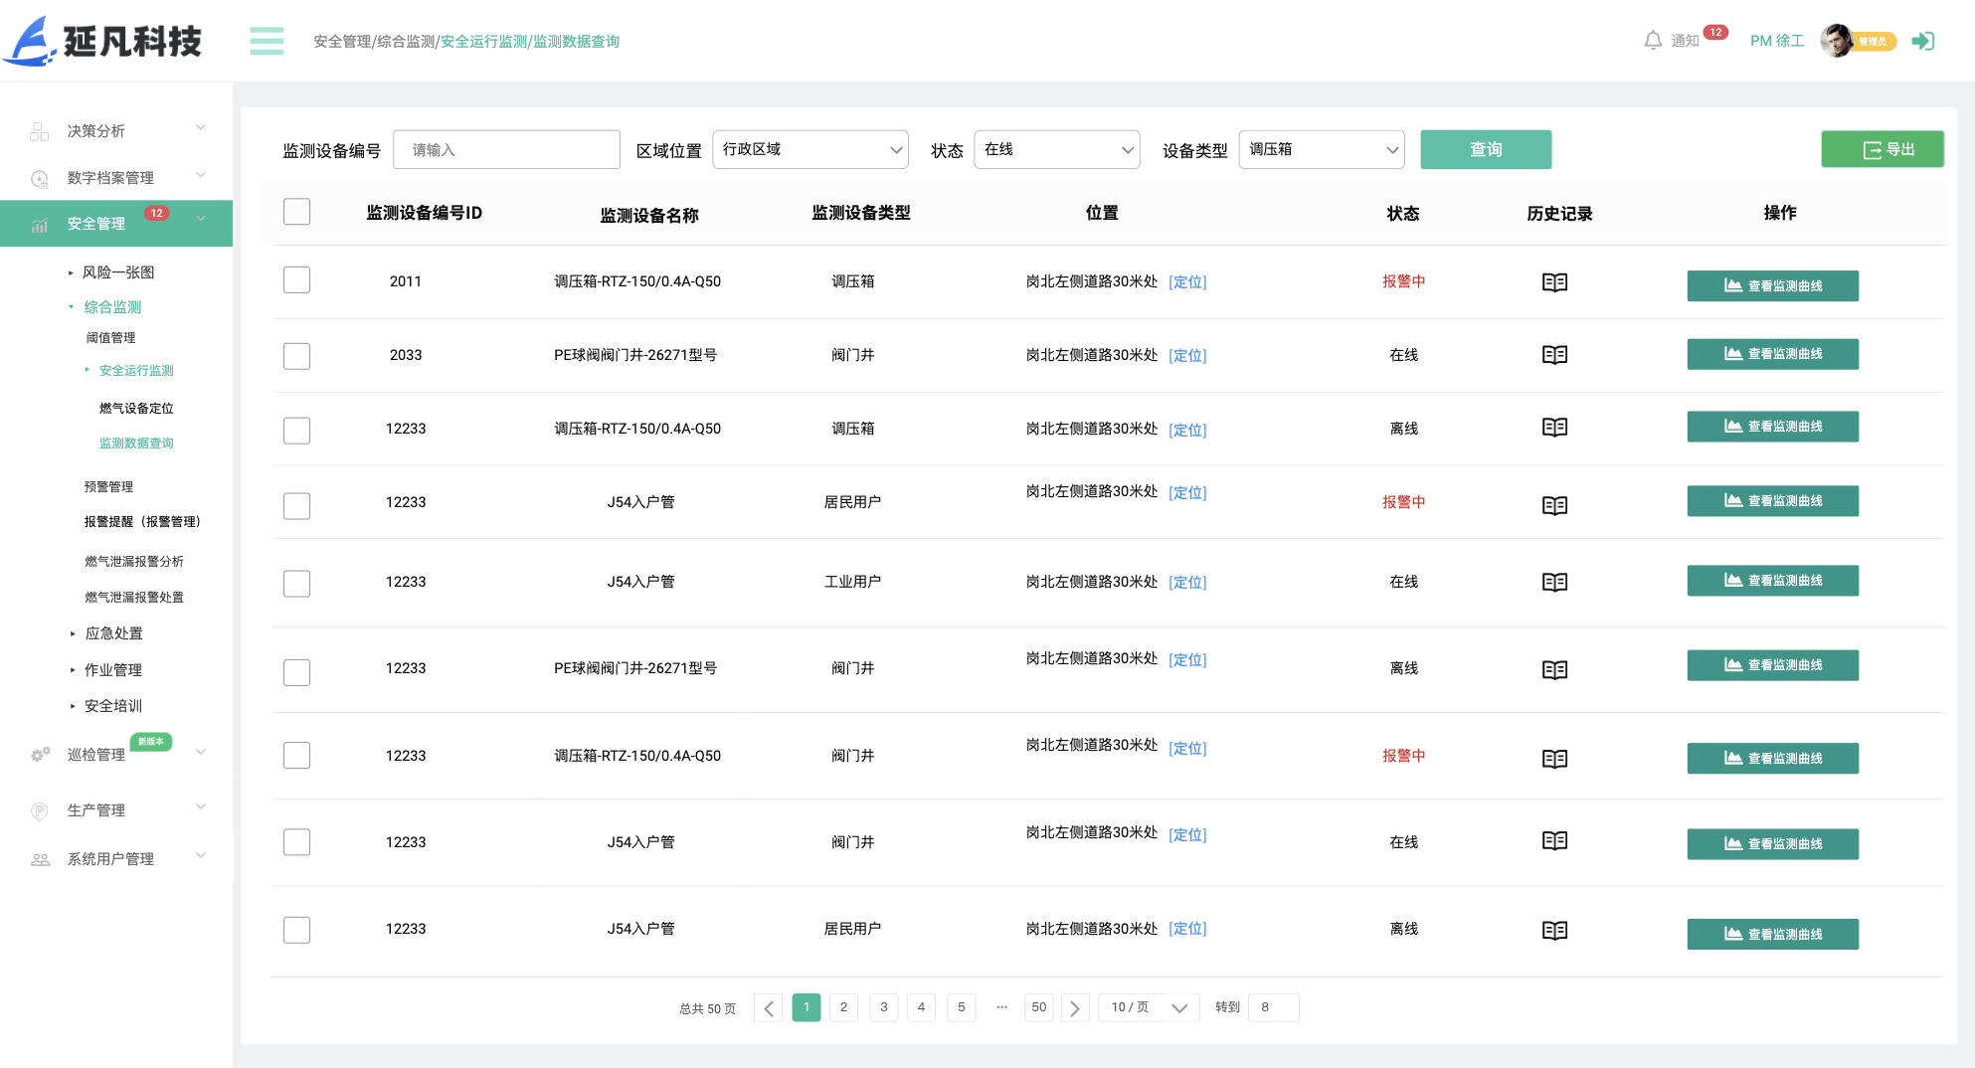Click the 通知 label

click(1685, 41)
